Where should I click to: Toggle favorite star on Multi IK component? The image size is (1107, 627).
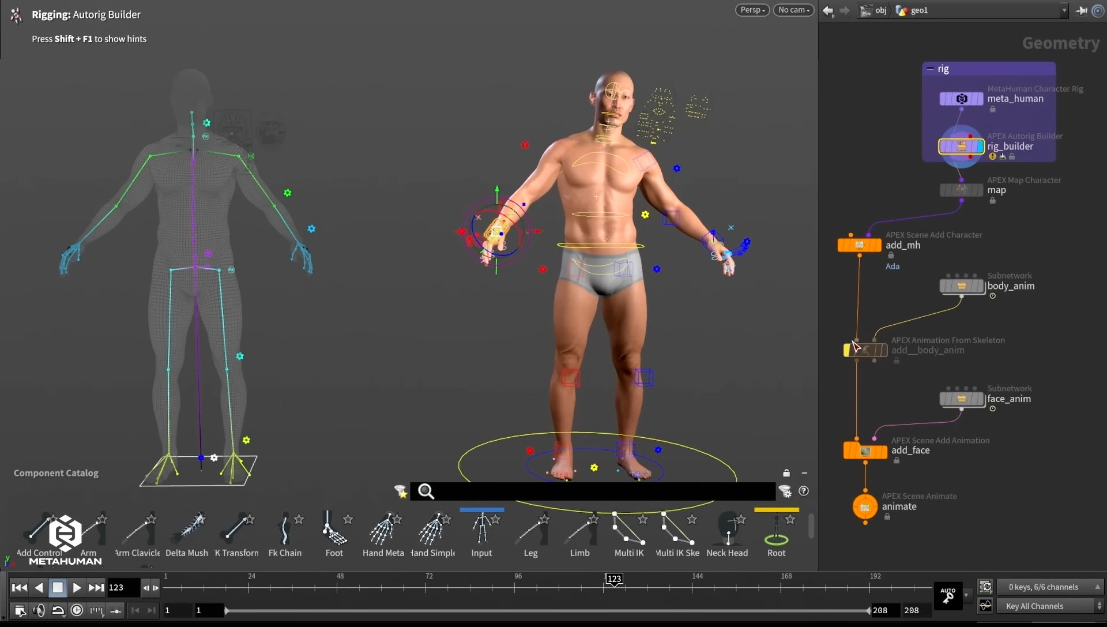pyautogui.click(x=642, y=519)
